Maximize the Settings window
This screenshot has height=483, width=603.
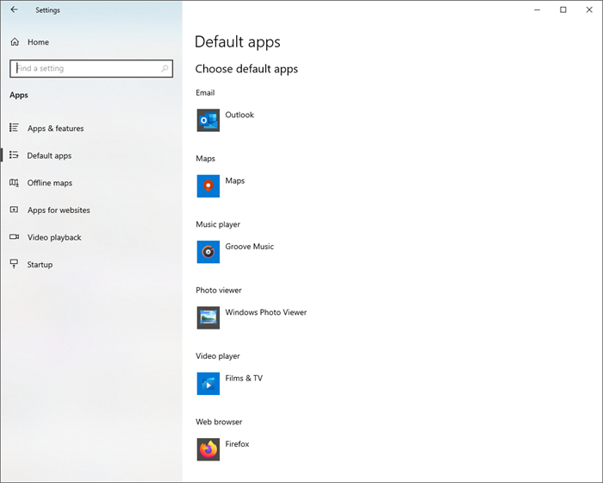[x=563, y=9]
